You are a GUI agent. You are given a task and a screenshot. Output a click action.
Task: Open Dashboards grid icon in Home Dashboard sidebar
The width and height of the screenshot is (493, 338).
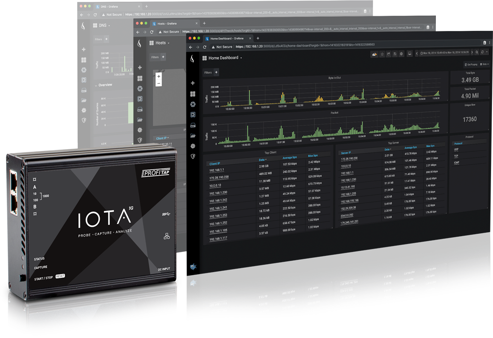point(193,94)
